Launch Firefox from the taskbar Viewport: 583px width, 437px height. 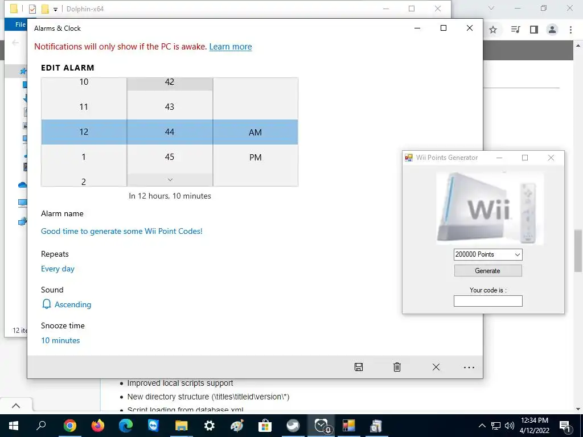click(x=98, y=426)
